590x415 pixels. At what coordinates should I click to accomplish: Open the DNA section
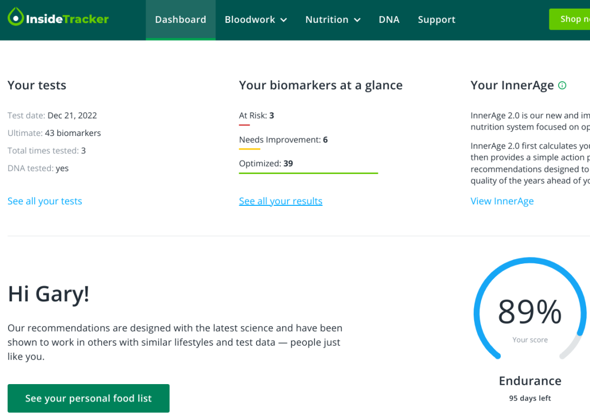389,20
